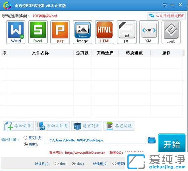This screenshot has height=171, width=188.
Task: Close the PDF converter window
Action: (180, 5)
